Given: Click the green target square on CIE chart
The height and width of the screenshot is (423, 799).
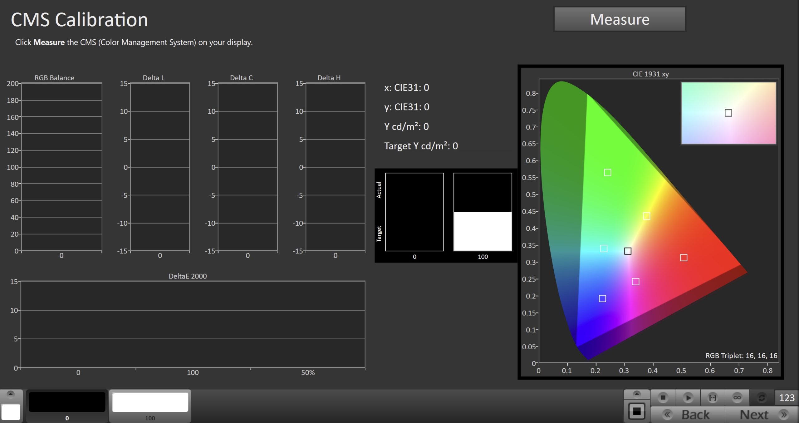Looking at the screenshot, I should [x=607, y=173].
